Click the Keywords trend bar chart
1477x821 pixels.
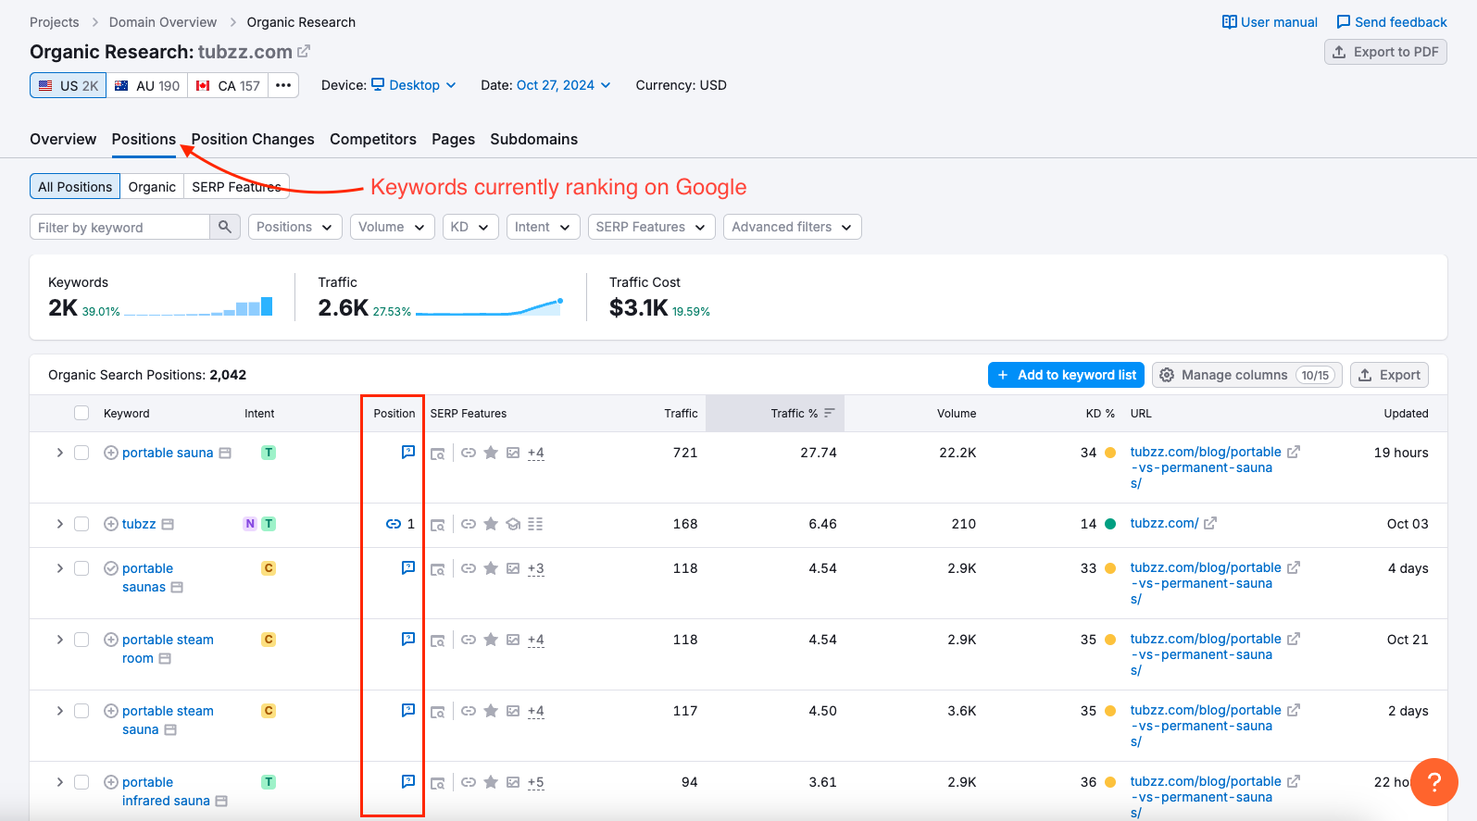(198, 306)
